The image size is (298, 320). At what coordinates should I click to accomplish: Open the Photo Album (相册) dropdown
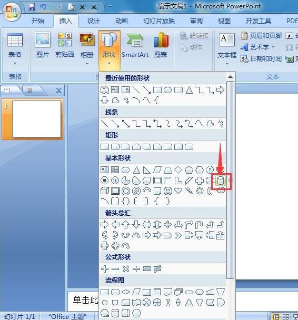pos(87,49)
